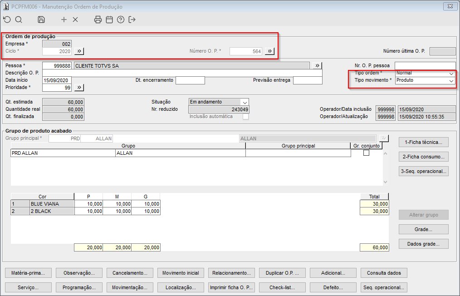Open the Cancelamento button
The height and width of the screenshot is (296, 460).
pyautogui.click(x=130, y=273)
